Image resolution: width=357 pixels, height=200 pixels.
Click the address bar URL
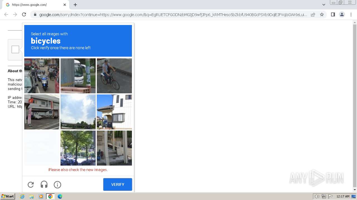pos(173,14)
